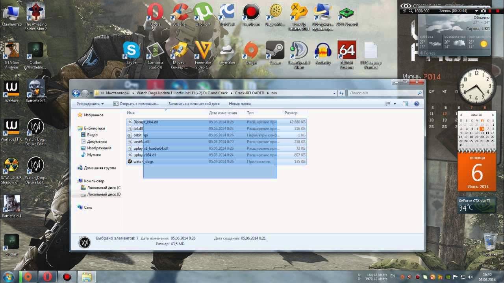Launch the AIDA64 Extreme shortcut
The image size is (504, 283).
pos(347,55)
